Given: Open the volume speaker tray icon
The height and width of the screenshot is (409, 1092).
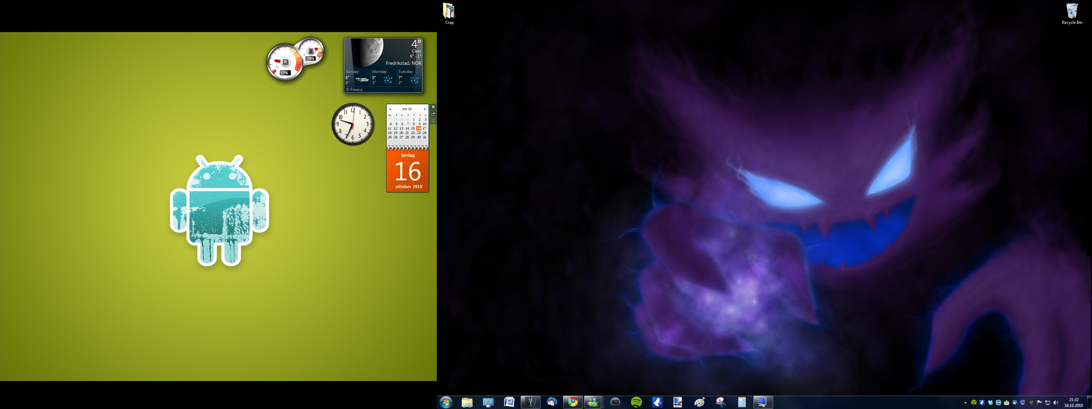Looking at the screenshot, I should coord(1056,403).
